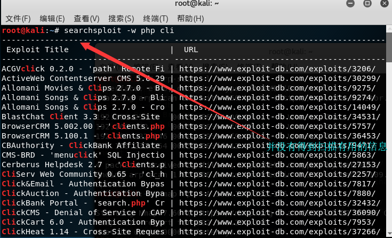Open exploit-db link for exploits/32432
This screenshot has width=392, height=238.
tap(280, 203)
